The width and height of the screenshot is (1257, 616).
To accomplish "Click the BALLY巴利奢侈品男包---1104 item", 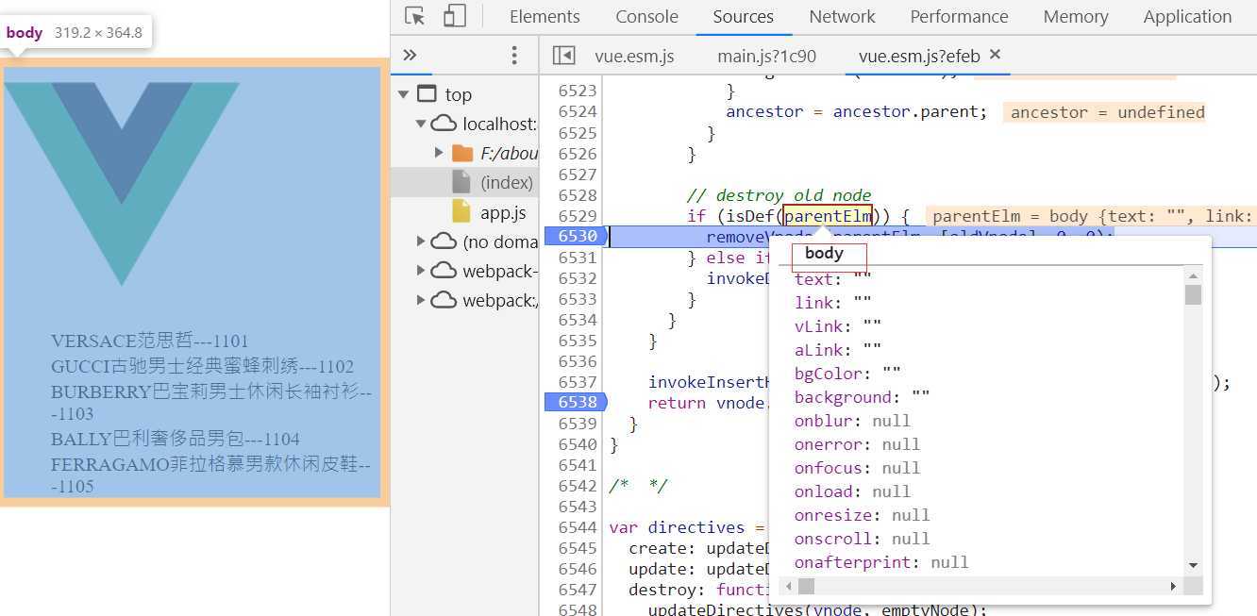I will (176, 439).
